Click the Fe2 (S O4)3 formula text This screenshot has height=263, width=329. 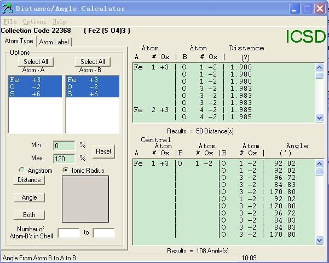[107, 31]
